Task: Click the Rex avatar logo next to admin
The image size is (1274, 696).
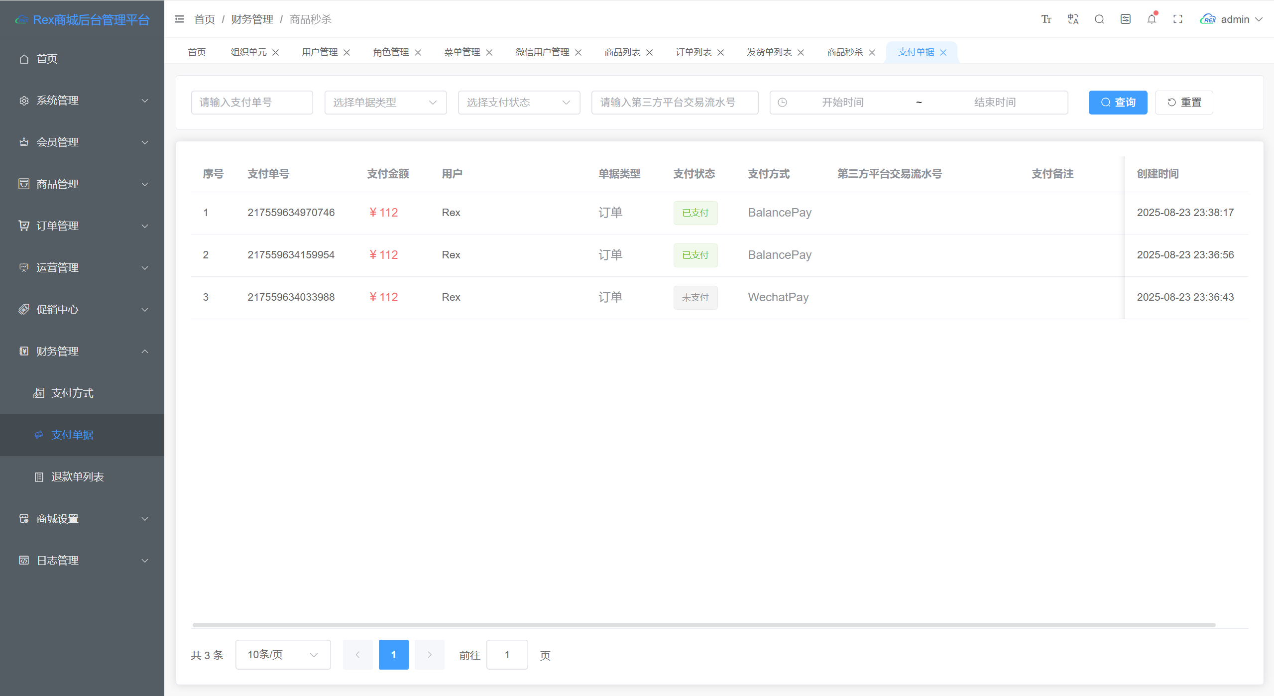Action: click(1208, 19)
